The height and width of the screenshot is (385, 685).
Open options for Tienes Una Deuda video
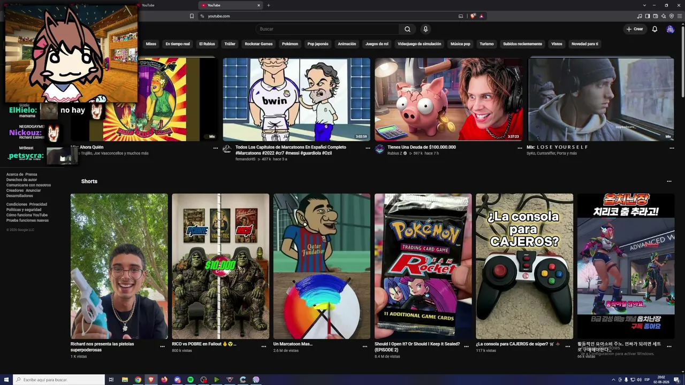[520, 148]
